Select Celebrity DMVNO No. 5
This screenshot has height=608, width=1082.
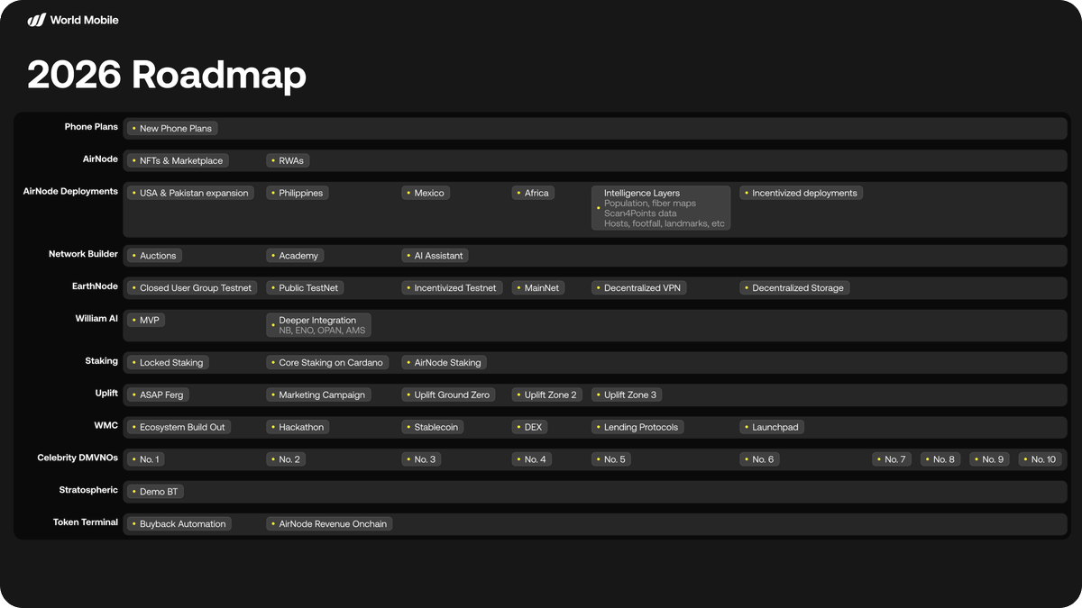click(x=611, y=460)
